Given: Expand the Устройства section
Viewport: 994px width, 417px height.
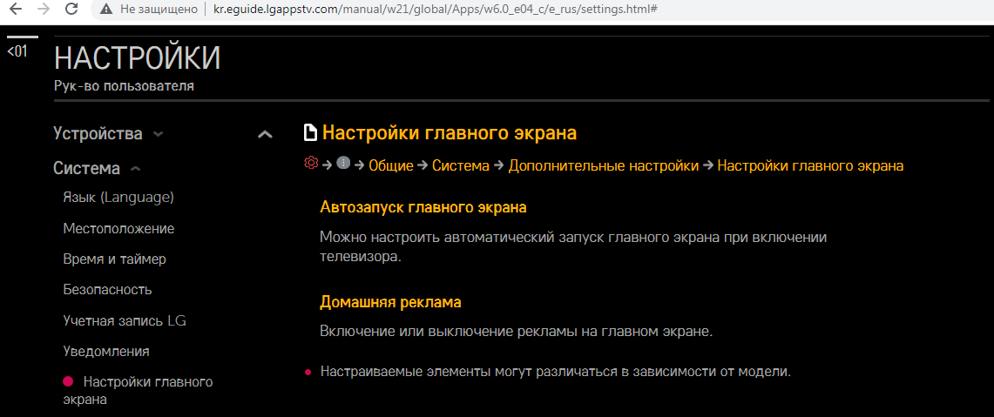Looking at the screenshot, I should [108, 134].
